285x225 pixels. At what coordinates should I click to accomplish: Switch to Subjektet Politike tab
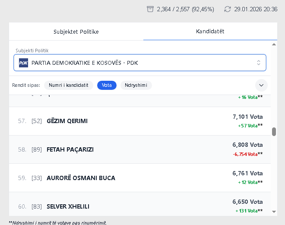pos(76,32)
